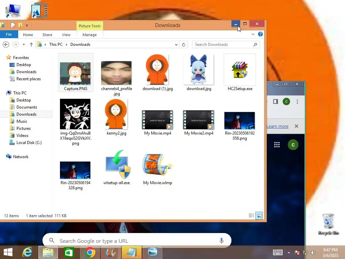The height and width of the screenshot is (259, 345).
Task: Click the Search Downloads field
Action: (x=226, y=45)
